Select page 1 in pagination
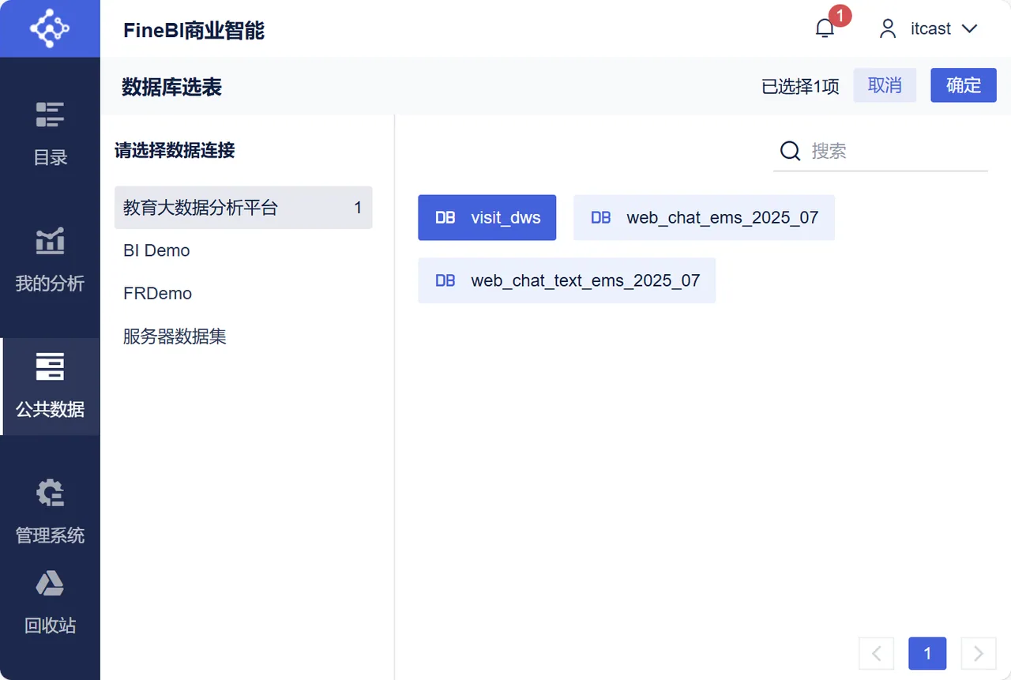This screenshot has height=680, width=1011. click(x=927, y=653)
